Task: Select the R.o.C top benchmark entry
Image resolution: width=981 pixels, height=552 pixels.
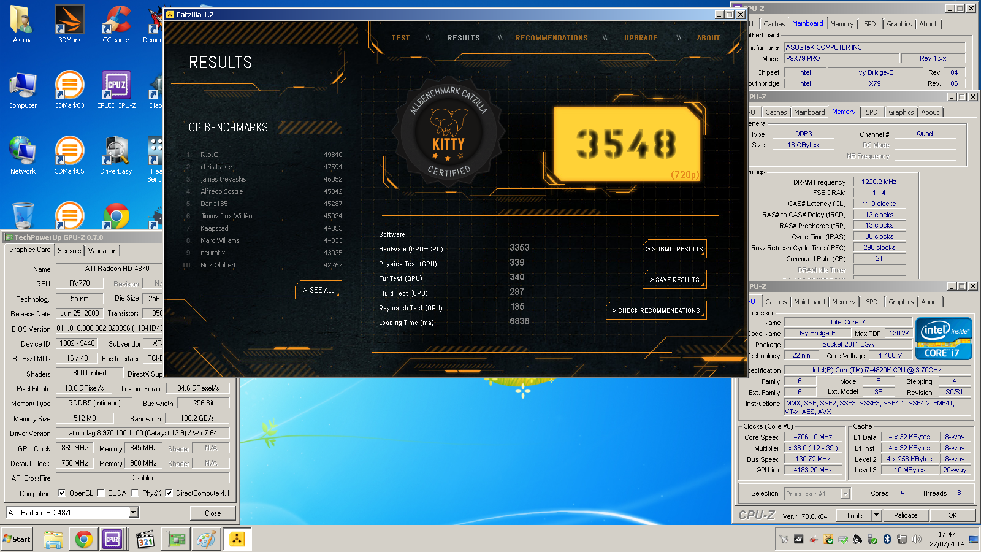Action: (x=264, y=155)
